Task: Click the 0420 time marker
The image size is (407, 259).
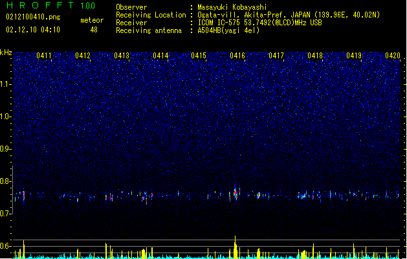Action: [x=393, y=56]
